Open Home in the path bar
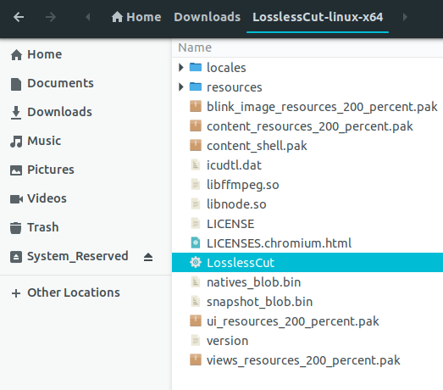 pos(136,17)
